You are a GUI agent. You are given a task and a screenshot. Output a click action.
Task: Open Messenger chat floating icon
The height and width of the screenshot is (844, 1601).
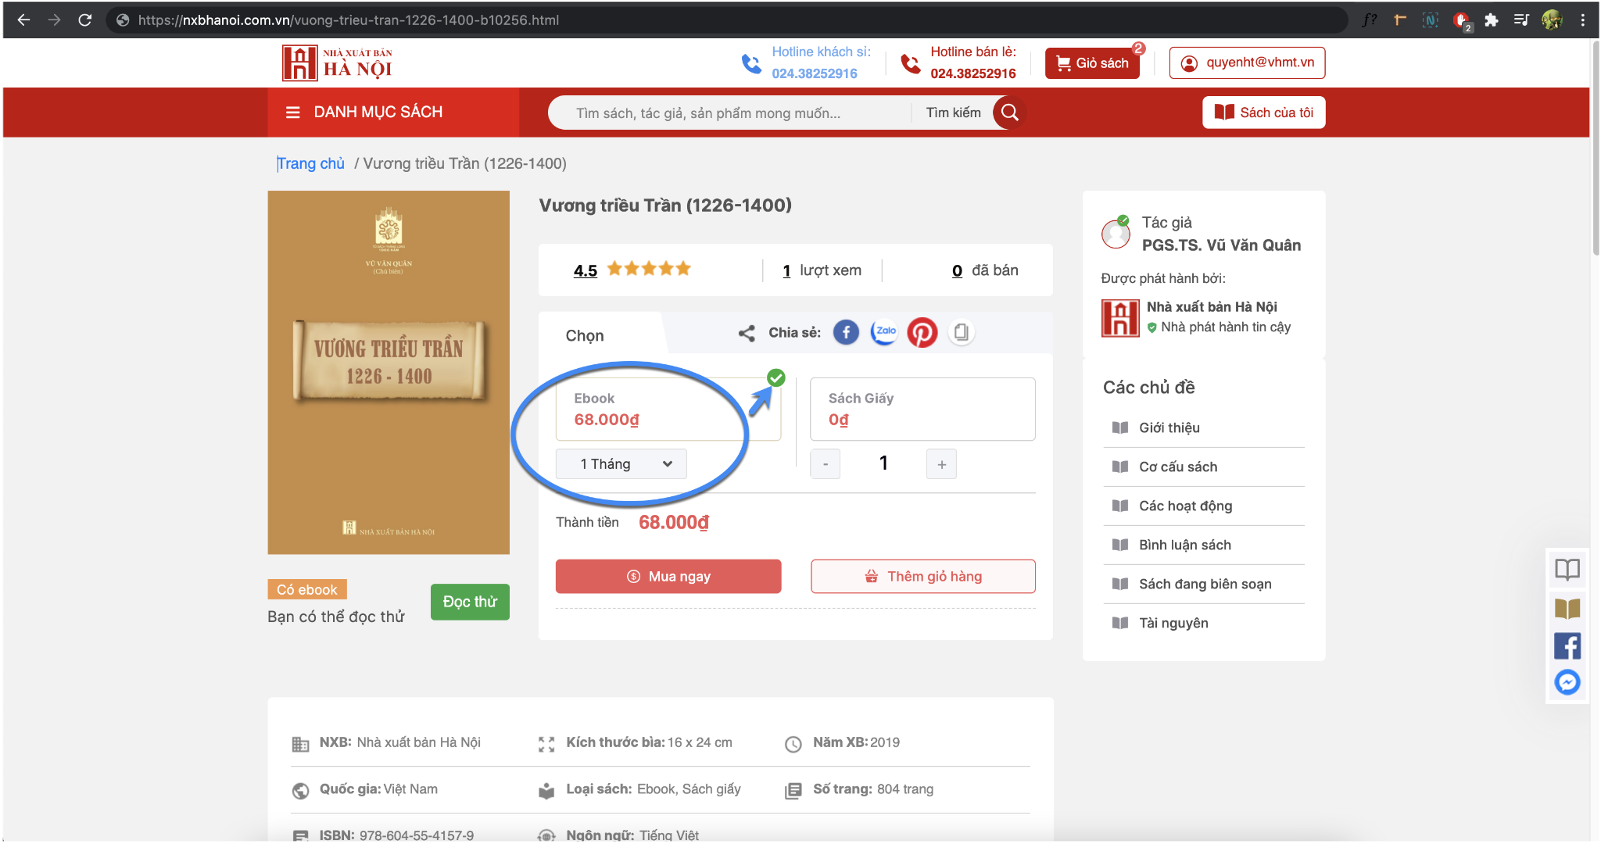[x=1567, y=682]
